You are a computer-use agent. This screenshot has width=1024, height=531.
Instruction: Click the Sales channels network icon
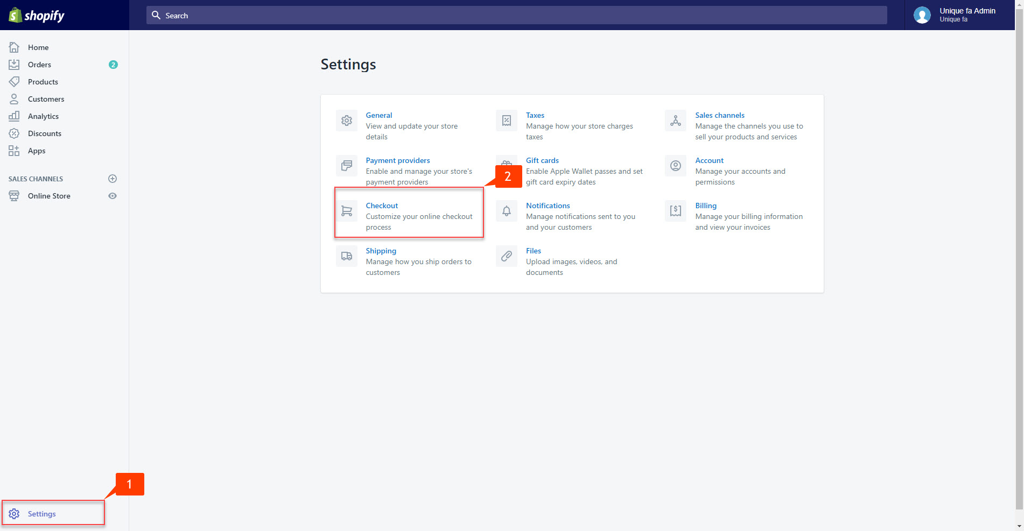pyautogui.click(x=676, y=121)
